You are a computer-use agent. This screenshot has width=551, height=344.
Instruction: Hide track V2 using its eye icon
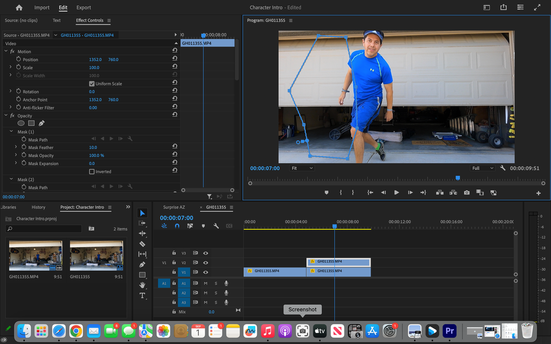click(205, 263)
